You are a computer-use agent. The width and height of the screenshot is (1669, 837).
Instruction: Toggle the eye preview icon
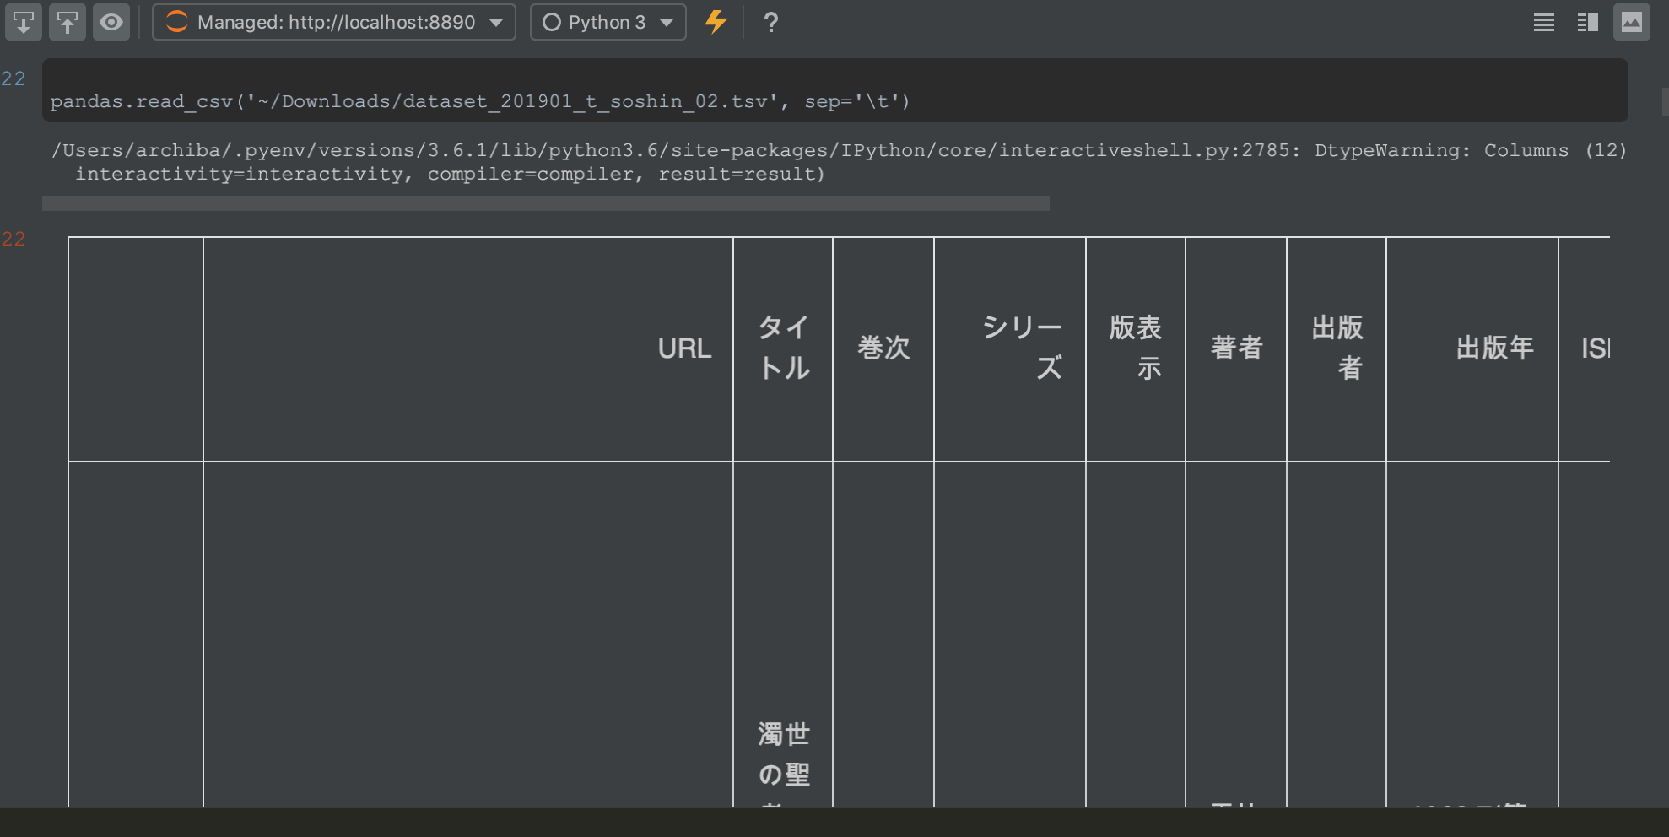111,22
